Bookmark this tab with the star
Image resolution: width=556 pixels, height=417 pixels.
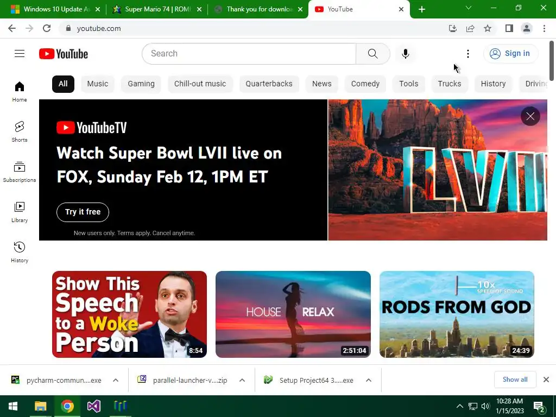pyautogui.click(x=488, y=28)
